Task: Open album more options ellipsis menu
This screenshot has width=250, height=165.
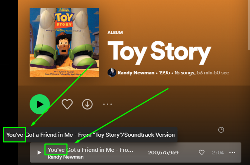Action: [x=107, y=104]
